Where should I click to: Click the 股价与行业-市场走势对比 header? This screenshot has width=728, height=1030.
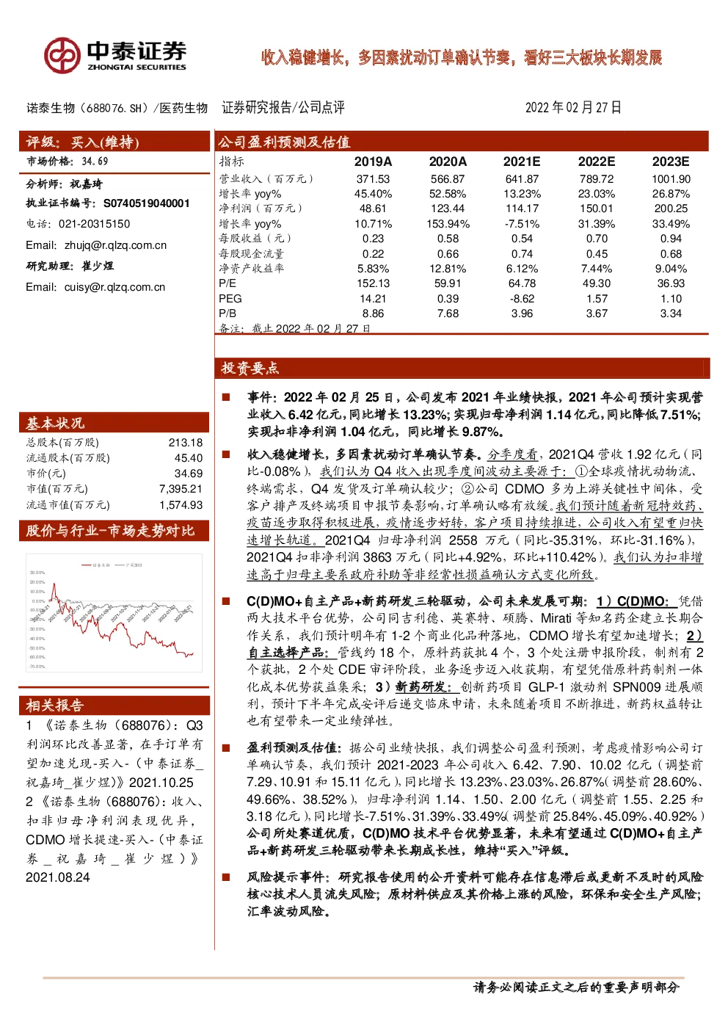pyautogui.click(x=114, y=531)
